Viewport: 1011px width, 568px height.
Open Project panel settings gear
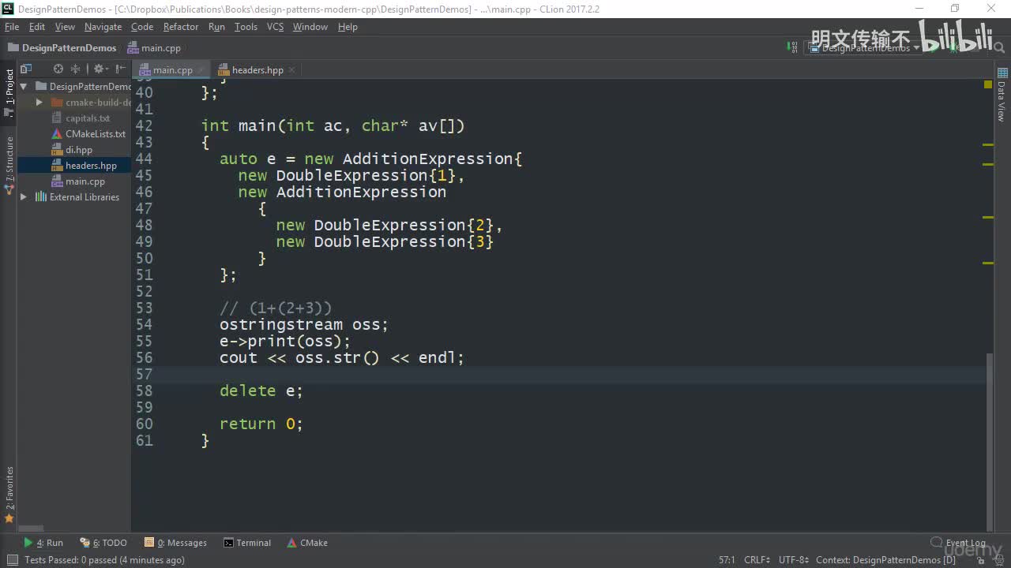(x=100, y=69)
